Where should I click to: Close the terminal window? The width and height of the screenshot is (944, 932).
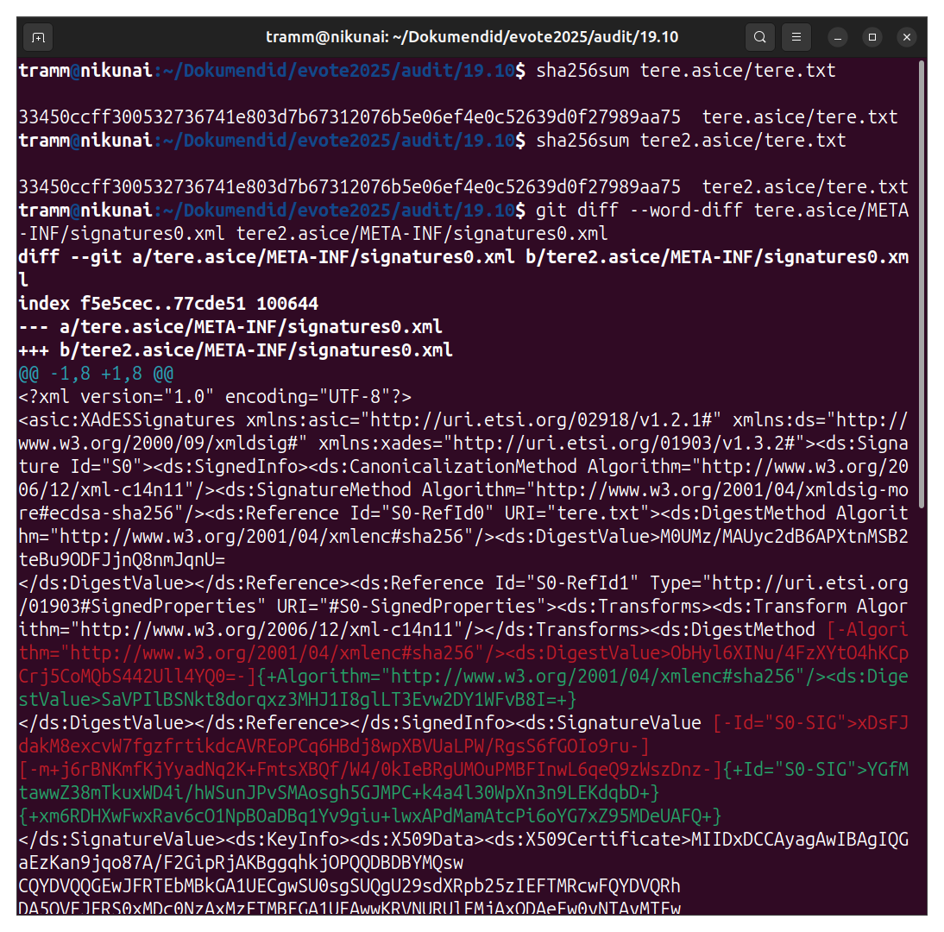point(906,37)
